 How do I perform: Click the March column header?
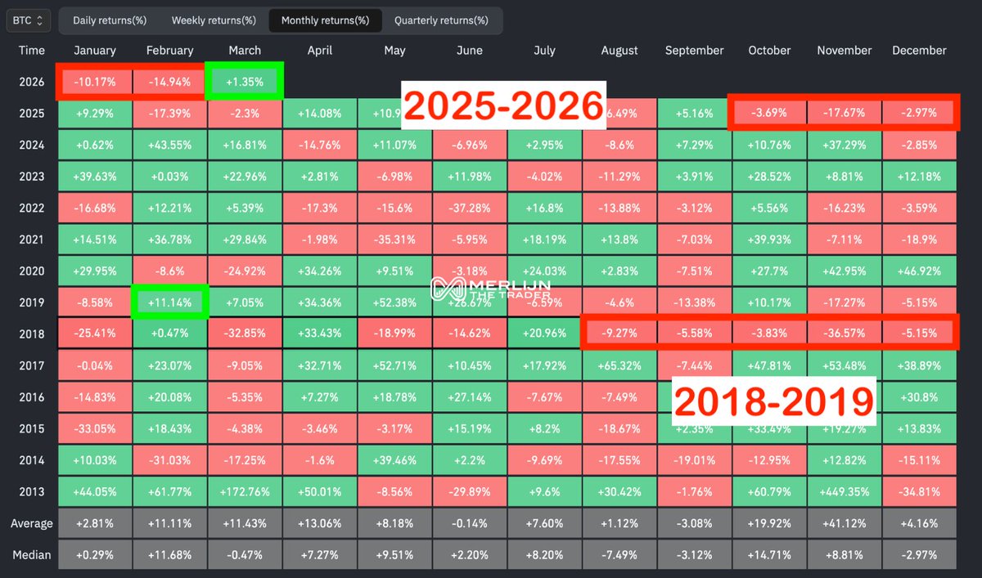coord(245,50)
